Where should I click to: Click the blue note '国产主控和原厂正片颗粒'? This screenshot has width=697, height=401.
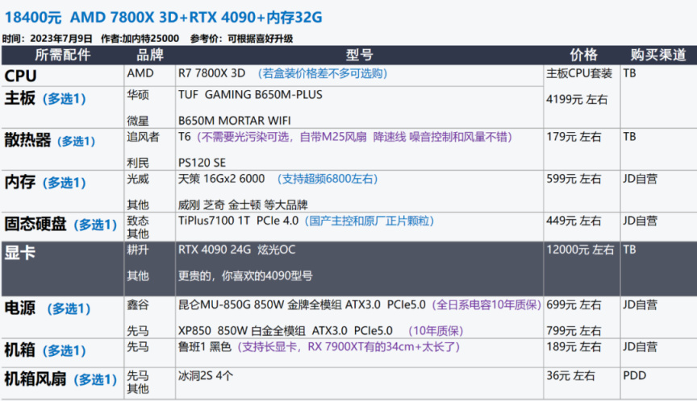pos(369,221)
